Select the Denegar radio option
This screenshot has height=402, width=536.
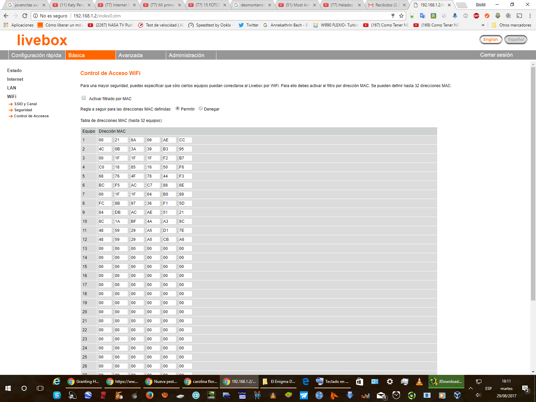click(x=201, y=109)
